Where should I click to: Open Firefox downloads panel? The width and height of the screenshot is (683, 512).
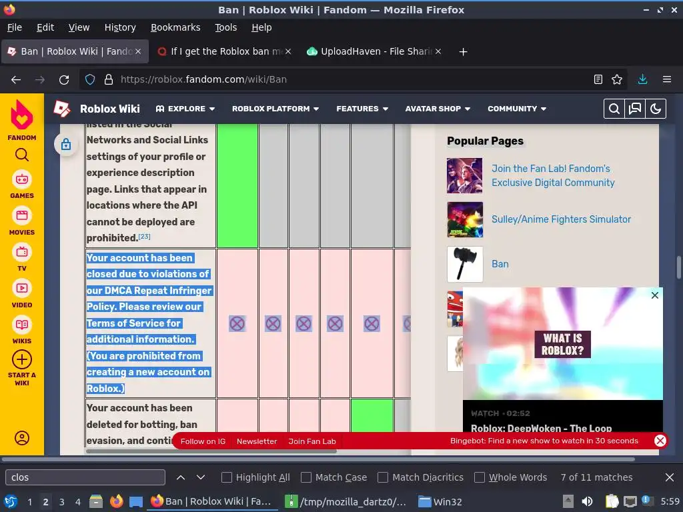642,79
